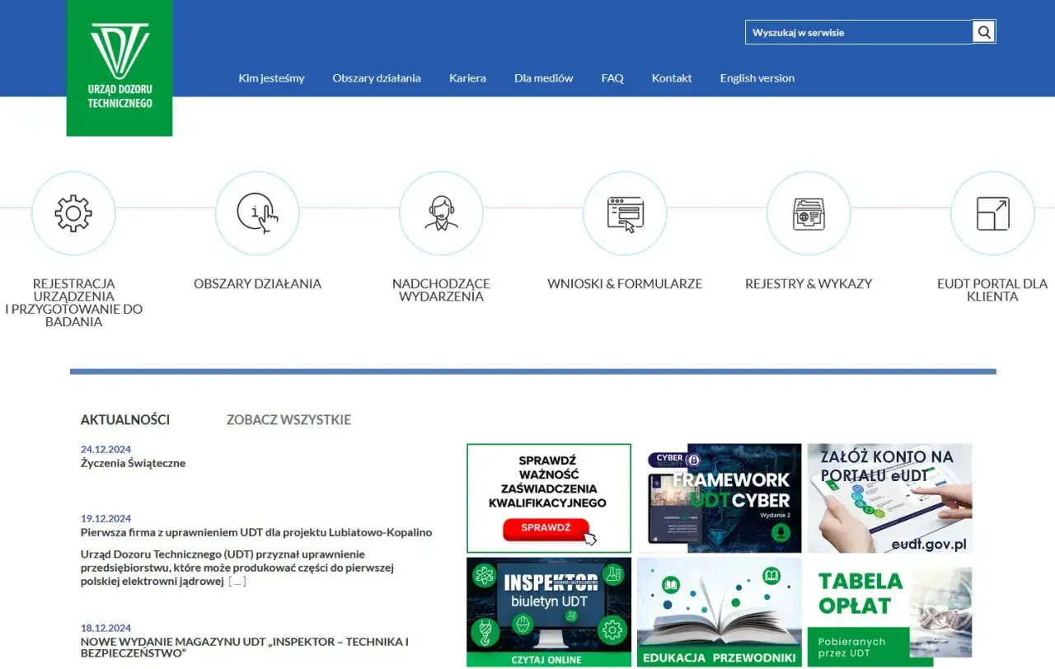Viewport: 1055px width, 669px height.
Task: Click the green download icon on the Cyber banner
Action: [779, 532]
